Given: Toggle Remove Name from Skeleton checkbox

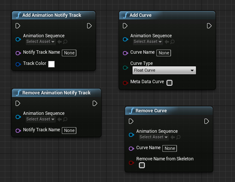Looking at the screenshot, I should point(142,165).
